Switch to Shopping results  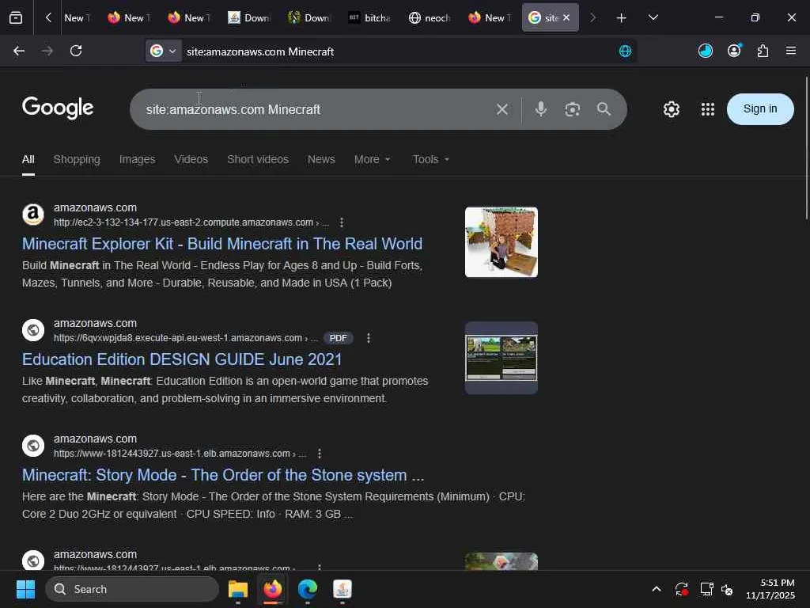[x=77, y=160]
